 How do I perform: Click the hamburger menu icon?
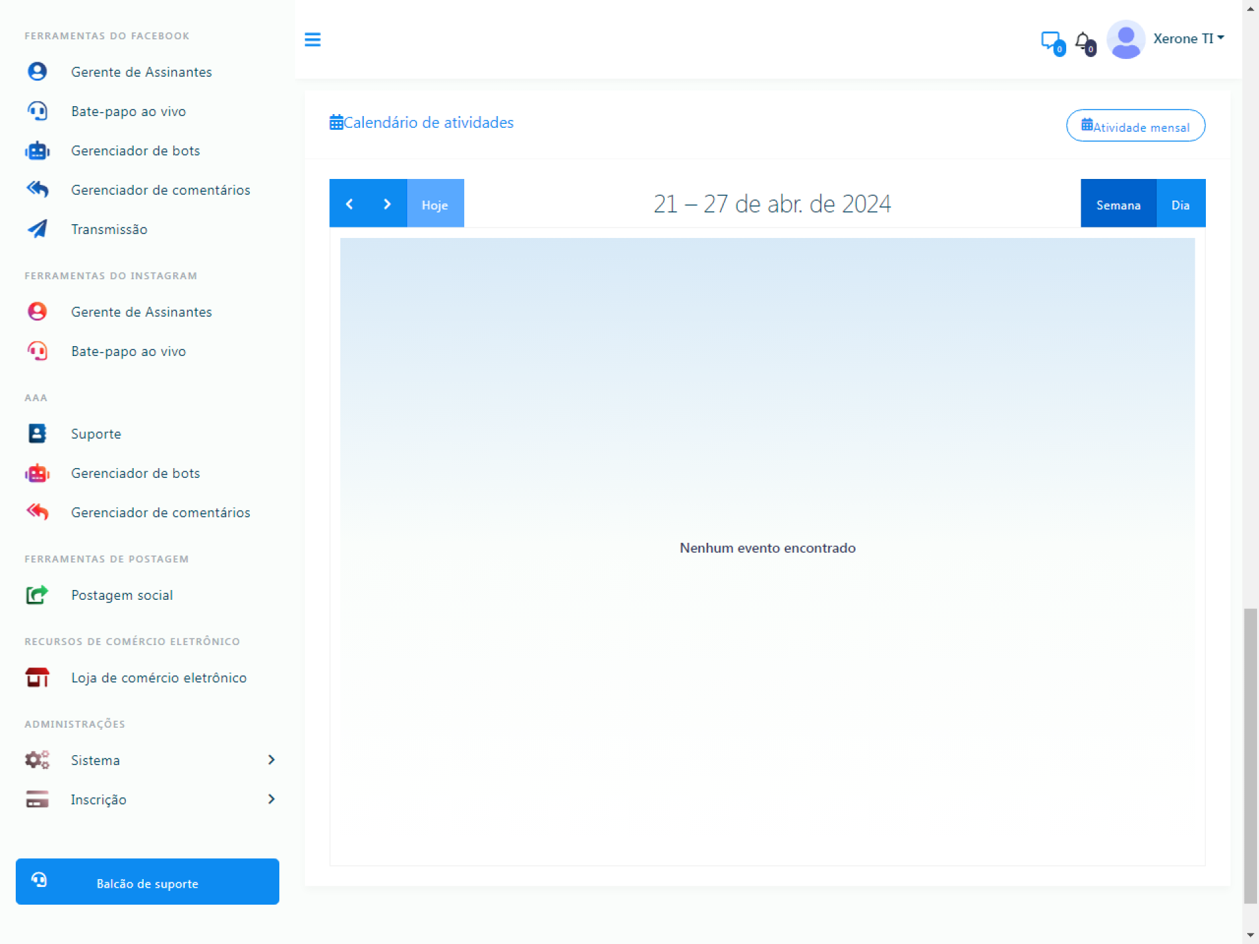312,40
